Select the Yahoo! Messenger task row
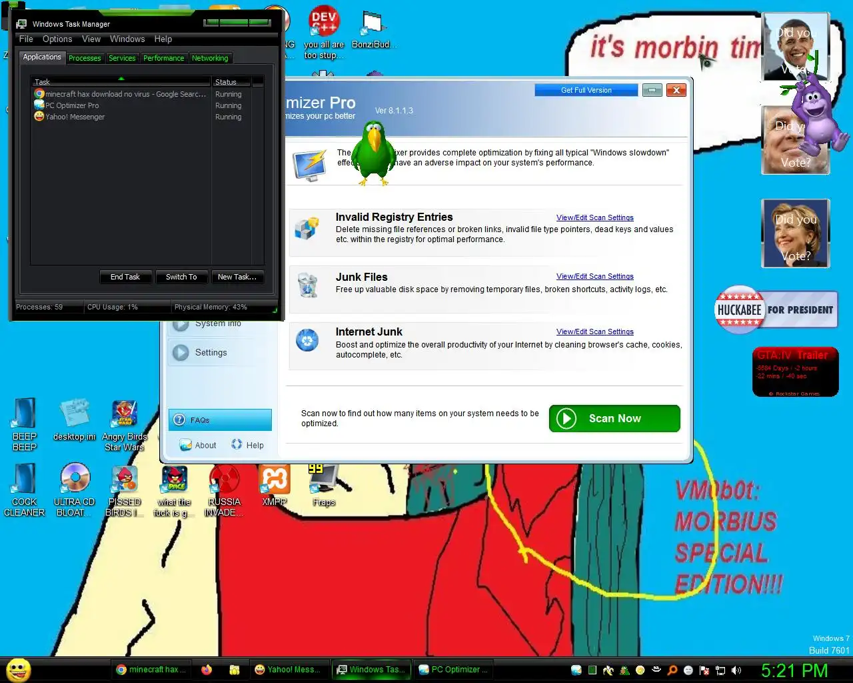This screenshot has height=683, width=853. pyautogui.click(x=148, y=117)
